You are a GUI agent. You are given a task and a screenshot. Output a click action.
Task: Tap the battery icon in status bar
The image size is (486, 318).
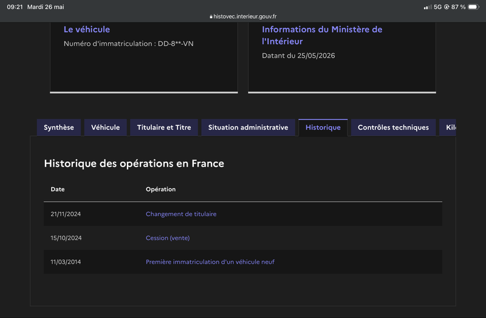tap(474, 7)
